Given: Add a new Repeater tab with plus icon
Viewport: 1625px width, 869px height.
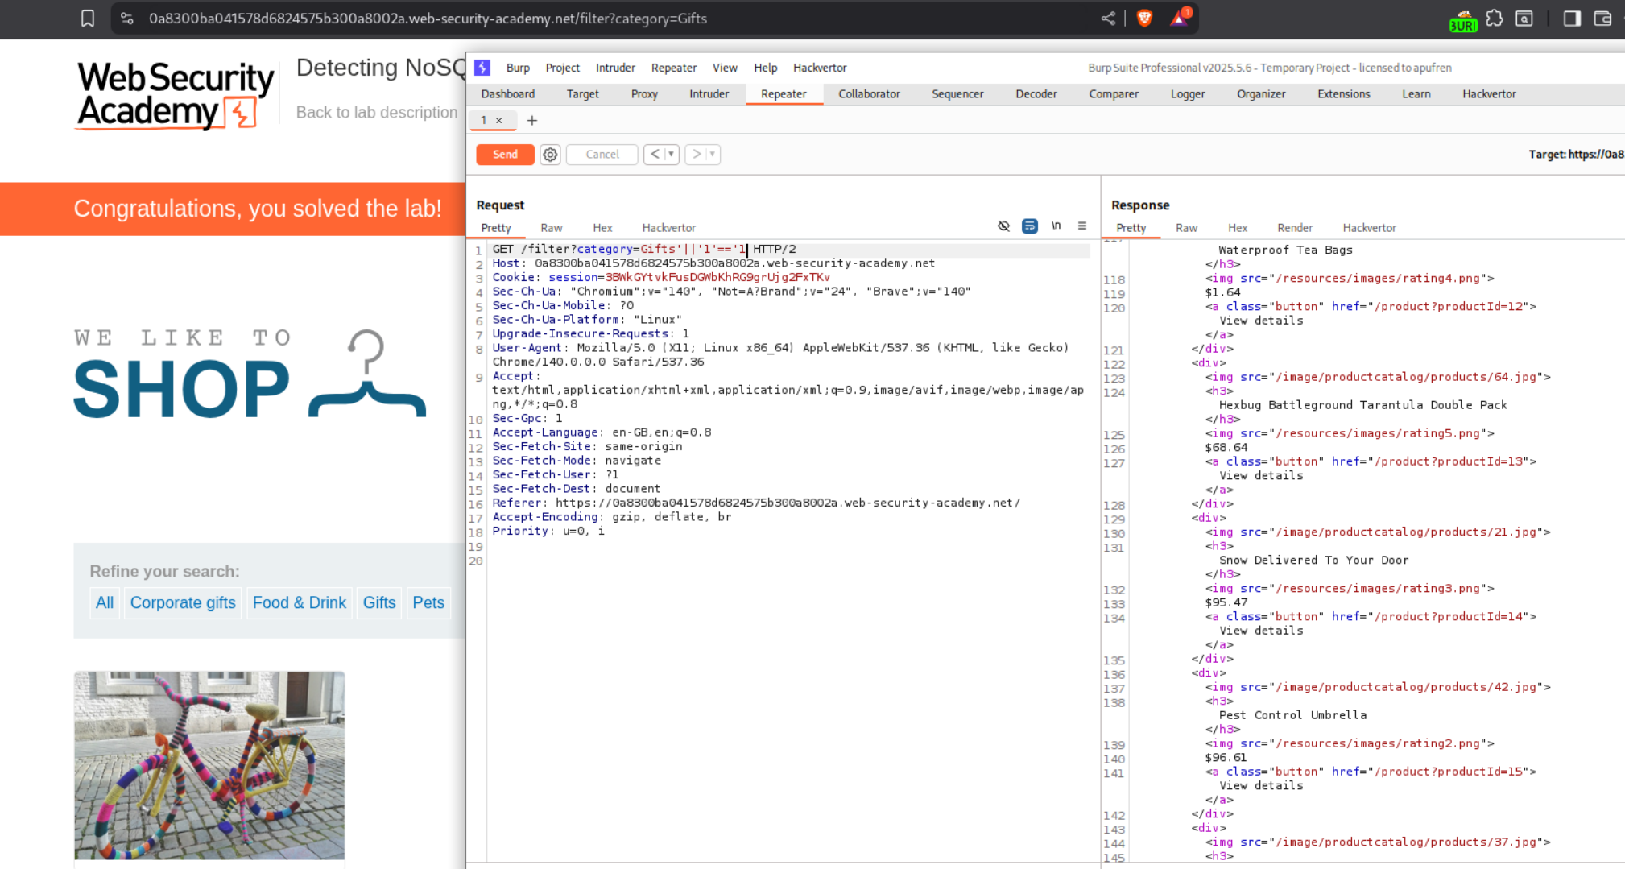Looking at the screenshot, I should coord(531,121).
